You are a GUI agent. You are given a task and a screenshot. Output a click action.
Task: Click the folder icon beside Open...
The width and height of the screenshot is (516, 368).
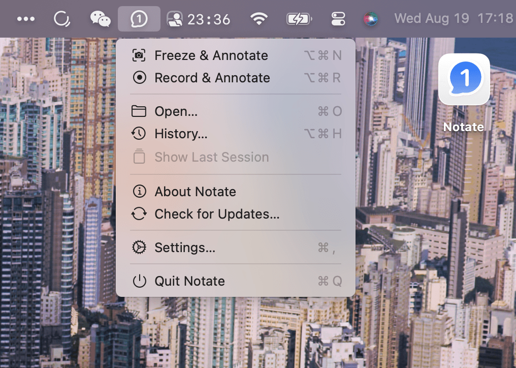(x=139, y=111)
